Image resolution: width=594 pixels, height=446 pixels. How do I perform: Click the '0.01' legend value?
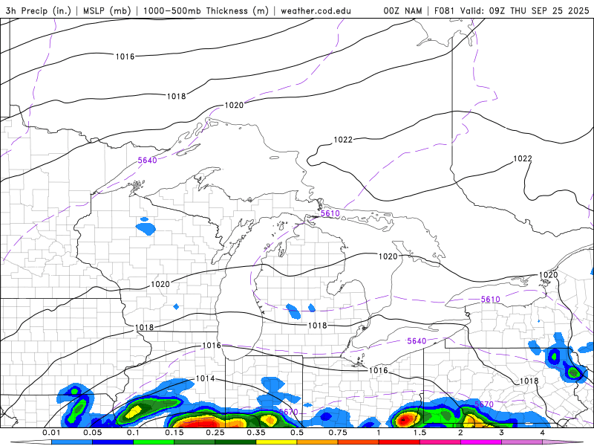51,433
